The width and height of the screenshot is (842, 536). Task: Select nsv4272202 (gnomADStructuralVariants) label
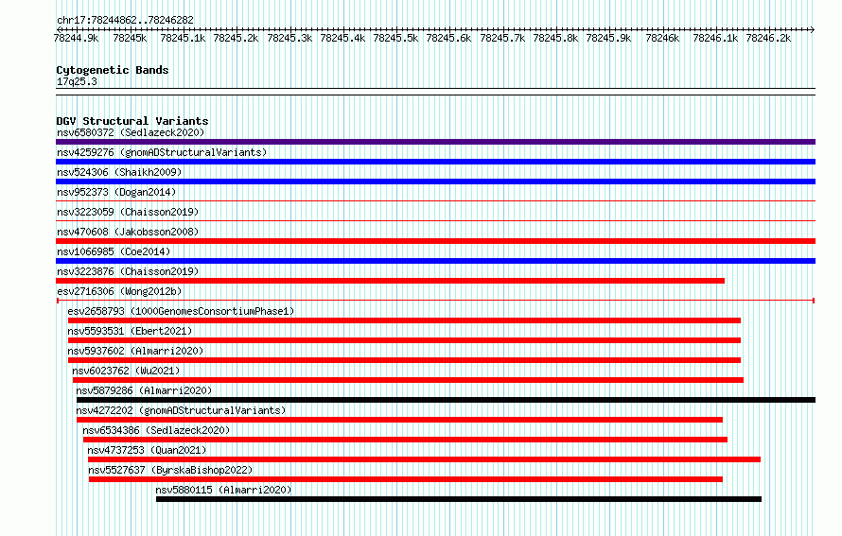(181, 410)
